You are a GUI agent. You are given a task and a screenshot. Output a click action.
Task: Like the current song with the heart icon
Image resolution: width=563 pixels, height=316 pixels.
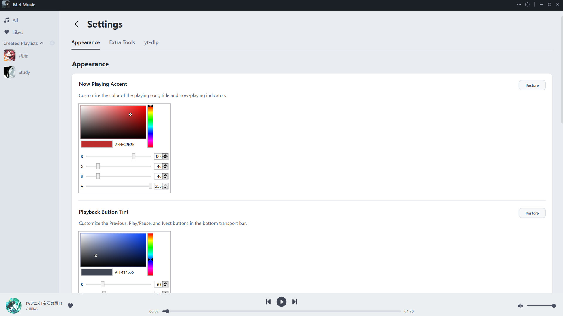(x=70, y=305)
